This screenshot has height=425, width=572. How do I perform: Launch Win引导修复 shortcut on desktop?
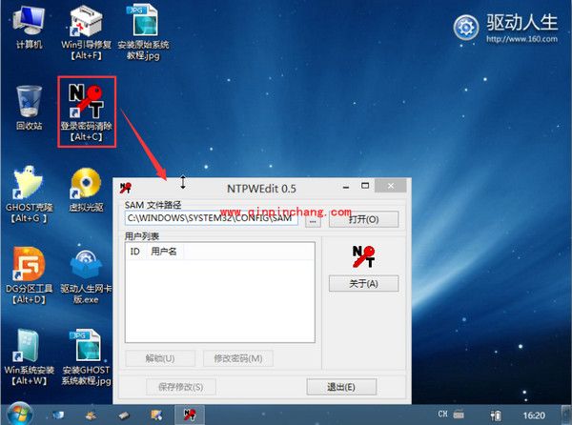pos(86,32)
